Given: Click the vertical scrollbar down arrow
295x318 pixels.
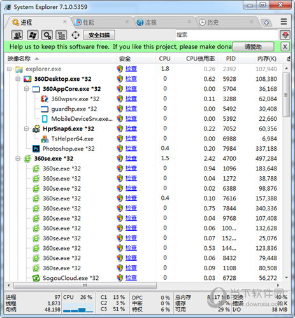Looking at the screenshot, I should coord(286,277).
